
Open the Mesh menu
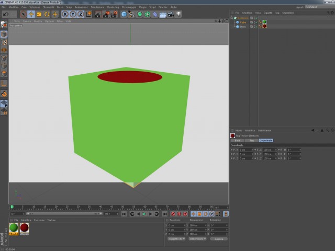click(x=60, y=7)
